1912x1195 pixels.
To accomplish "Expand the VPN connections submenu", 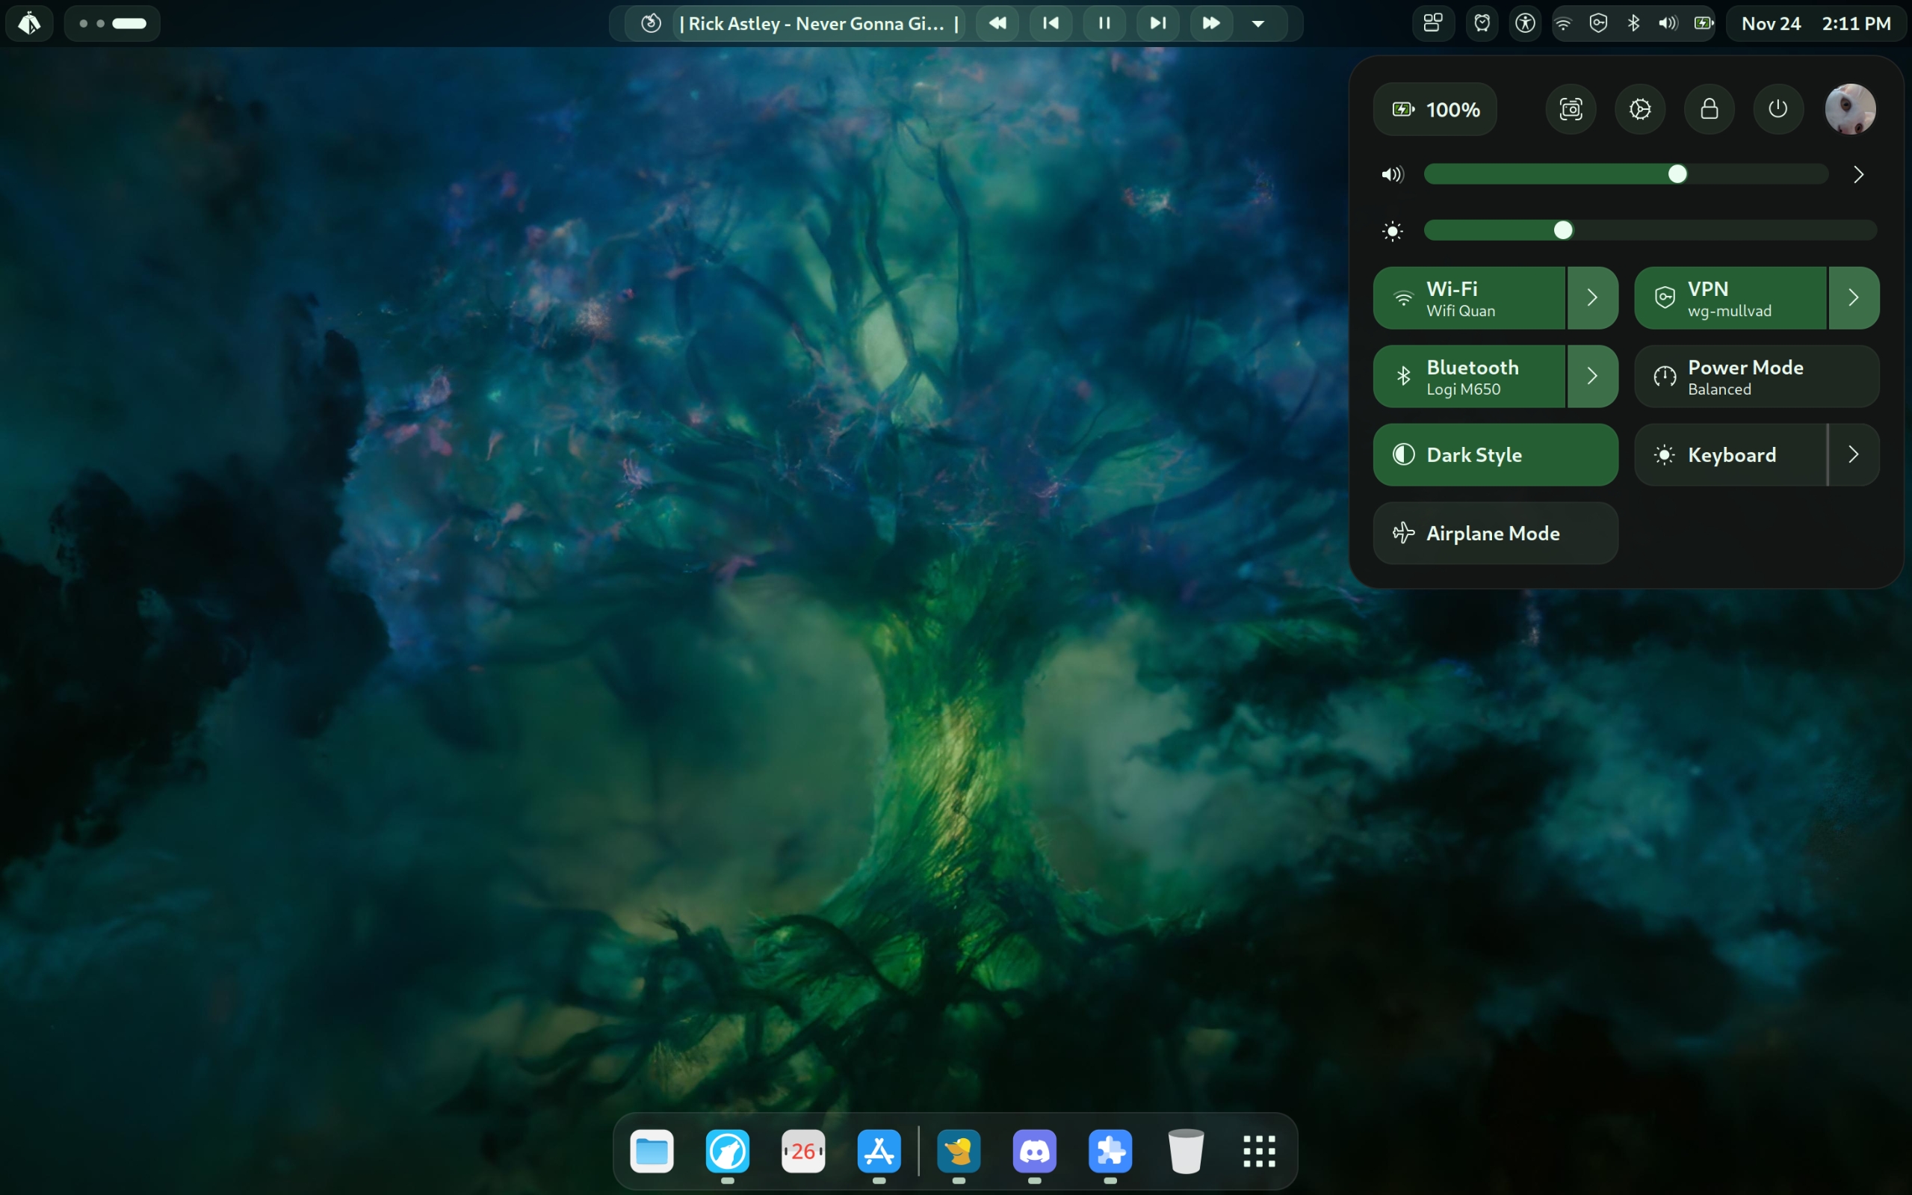I will click(x=1853, y=298).
